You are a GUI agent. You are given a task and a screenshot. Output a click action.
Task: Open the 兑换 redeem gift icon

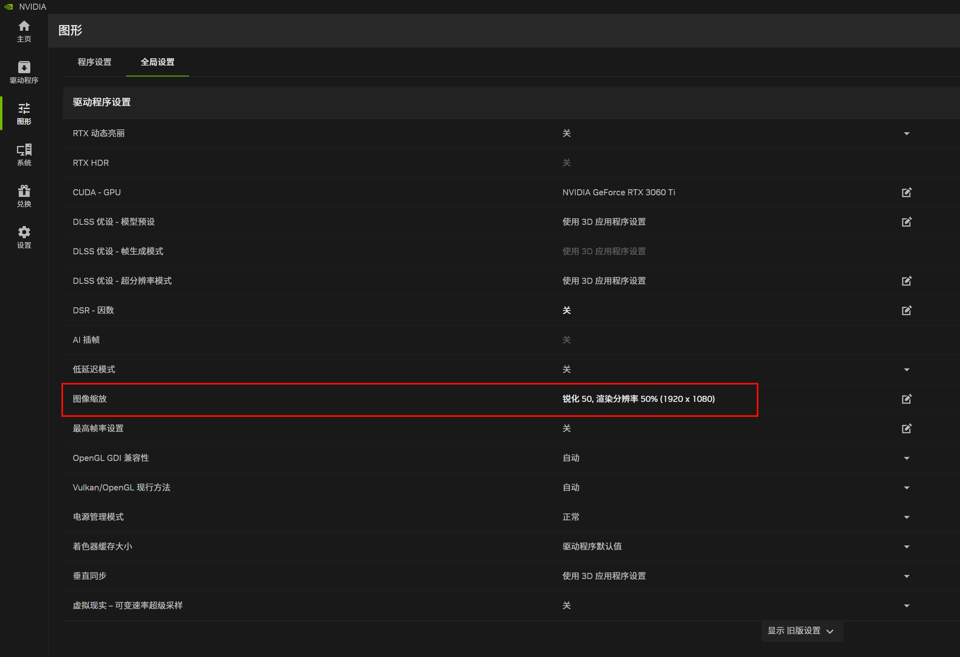pos(24,196)
